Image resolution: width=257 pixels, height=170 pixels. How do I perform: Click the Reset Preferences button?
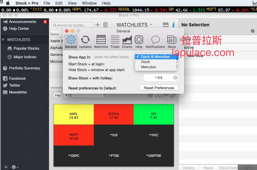(x=159, y=88)
